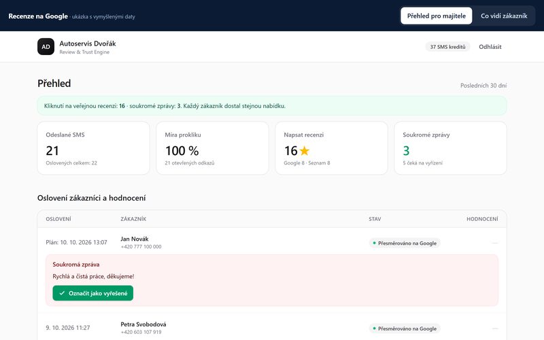This screenshot has height=340, width=544.
Task: Click the green summary banner about kliknutí
Action: (x=272, y=106)
